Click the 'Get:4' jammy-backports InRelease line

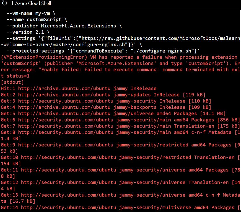point(106,107)
